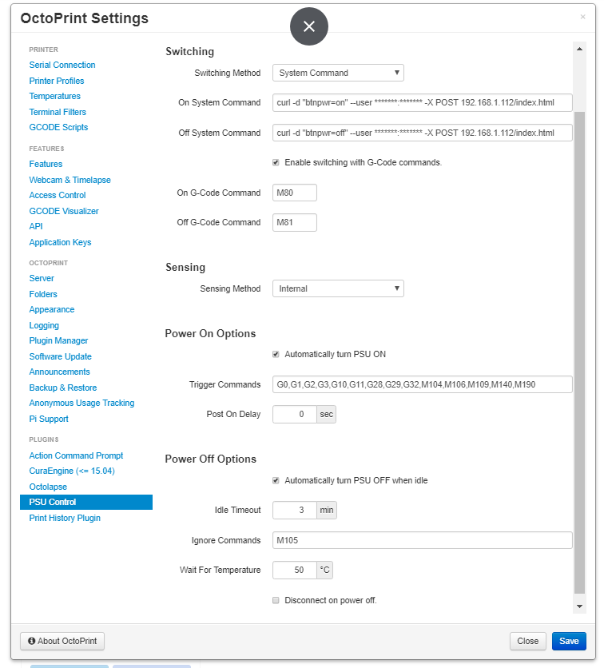The width and height of the screenshot is (604, 668).
Task: Open Serial Connection settings
Action: 62,65
